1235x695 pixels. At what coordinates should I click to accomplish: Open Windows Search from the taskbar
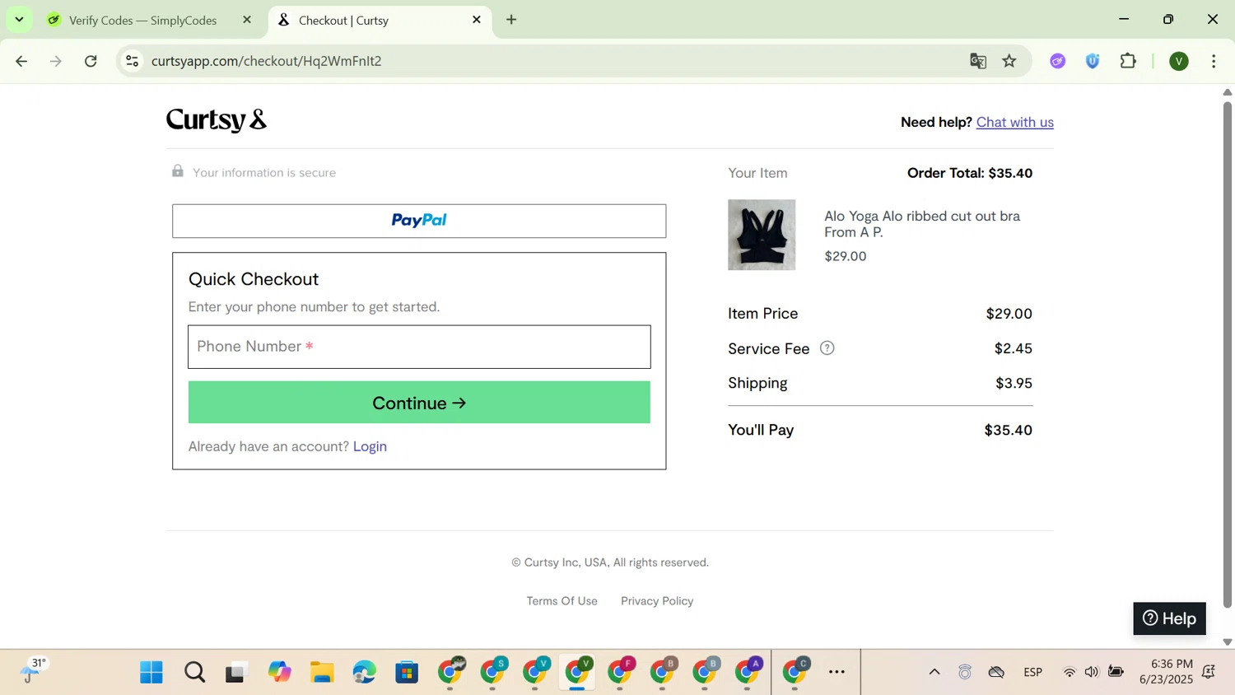click(x=194, y=673)
